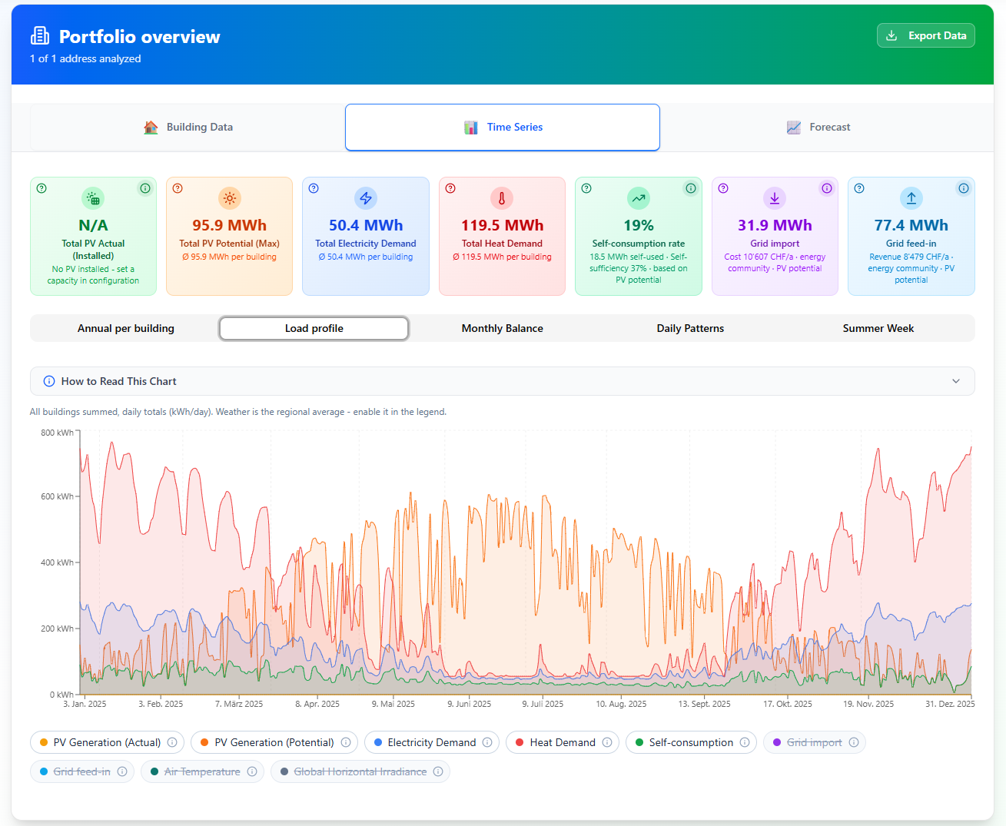Click the Export Data button
Screen dimensions: 1006x826
point(926,35)
